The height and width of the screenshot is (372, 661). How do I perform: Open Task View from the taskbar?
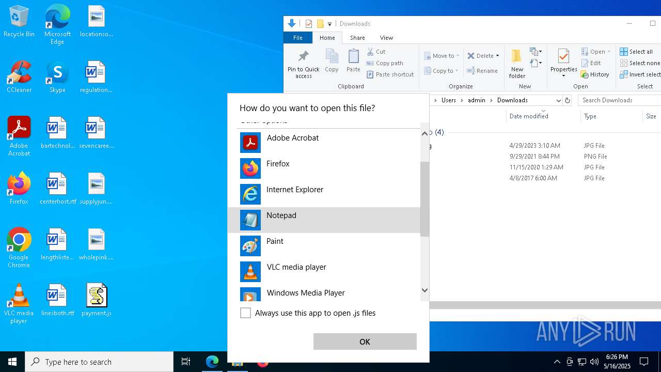click(186, 362)
